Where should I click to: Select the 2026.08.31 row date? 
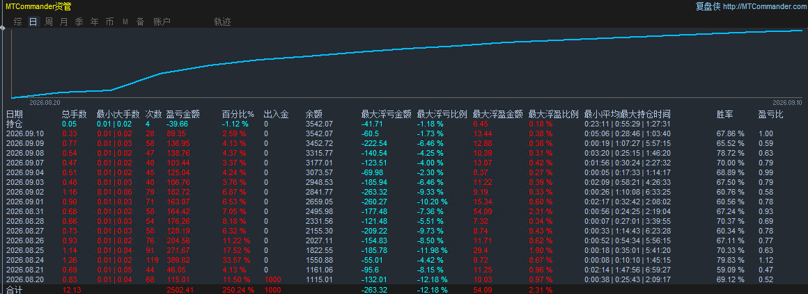pyautogui.click(x=24, y=211)
